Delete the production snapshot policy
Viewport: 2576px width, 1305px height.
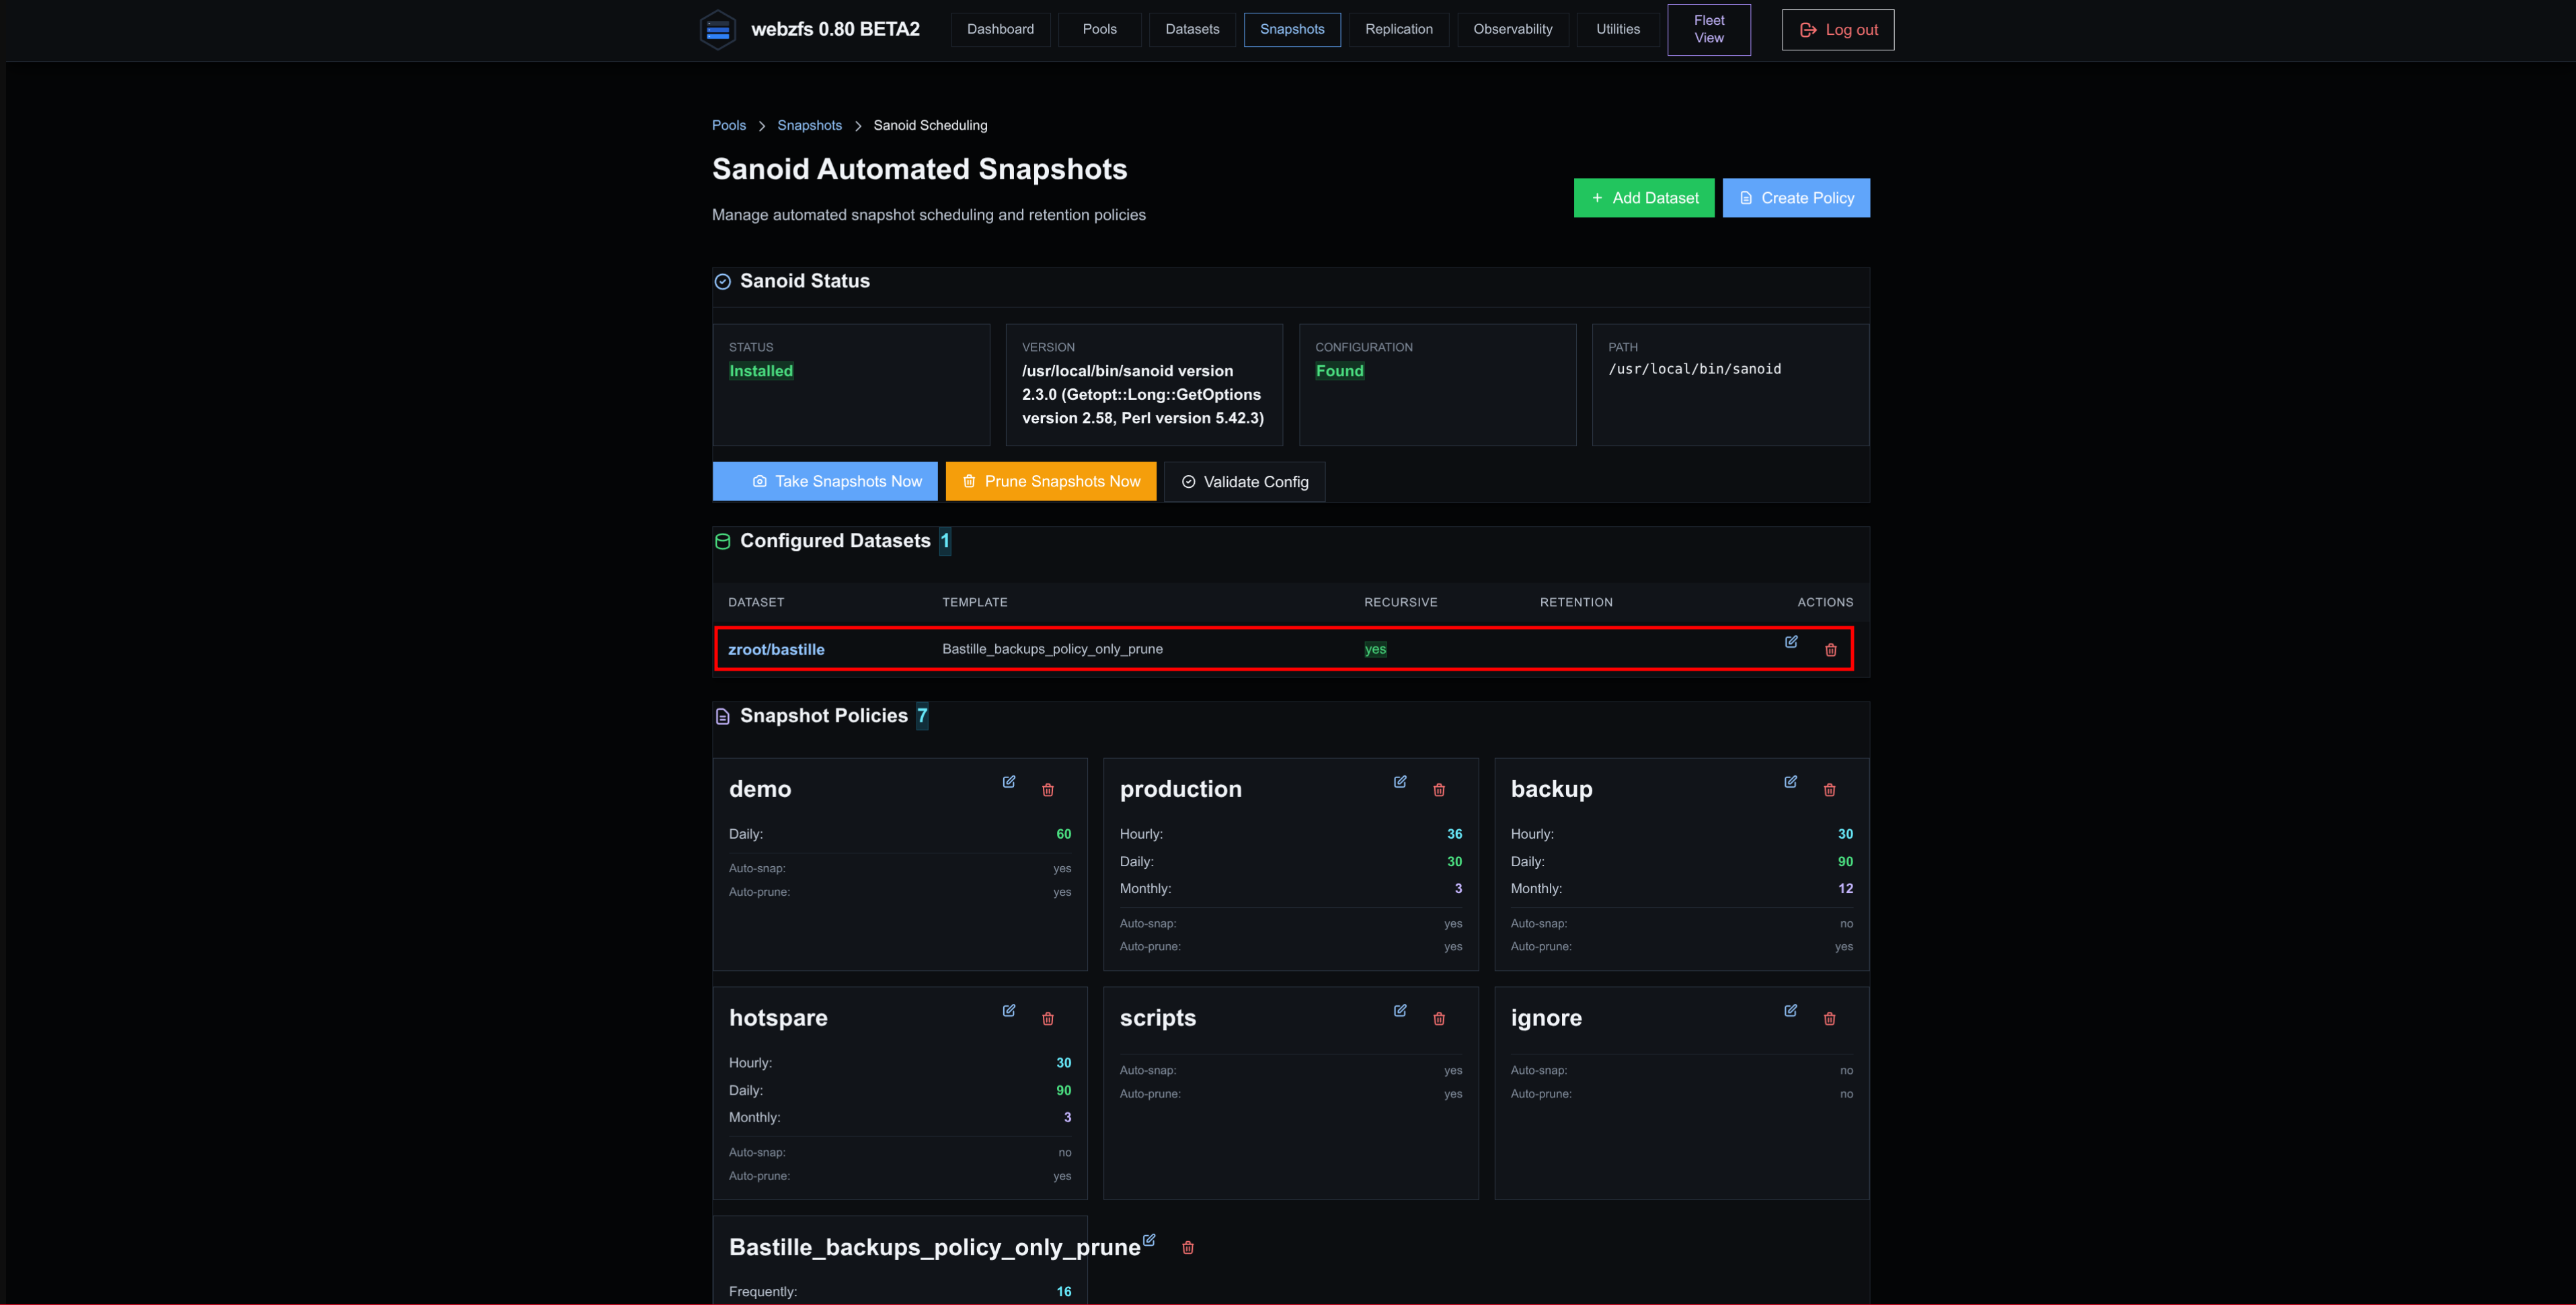point(1439,790)
